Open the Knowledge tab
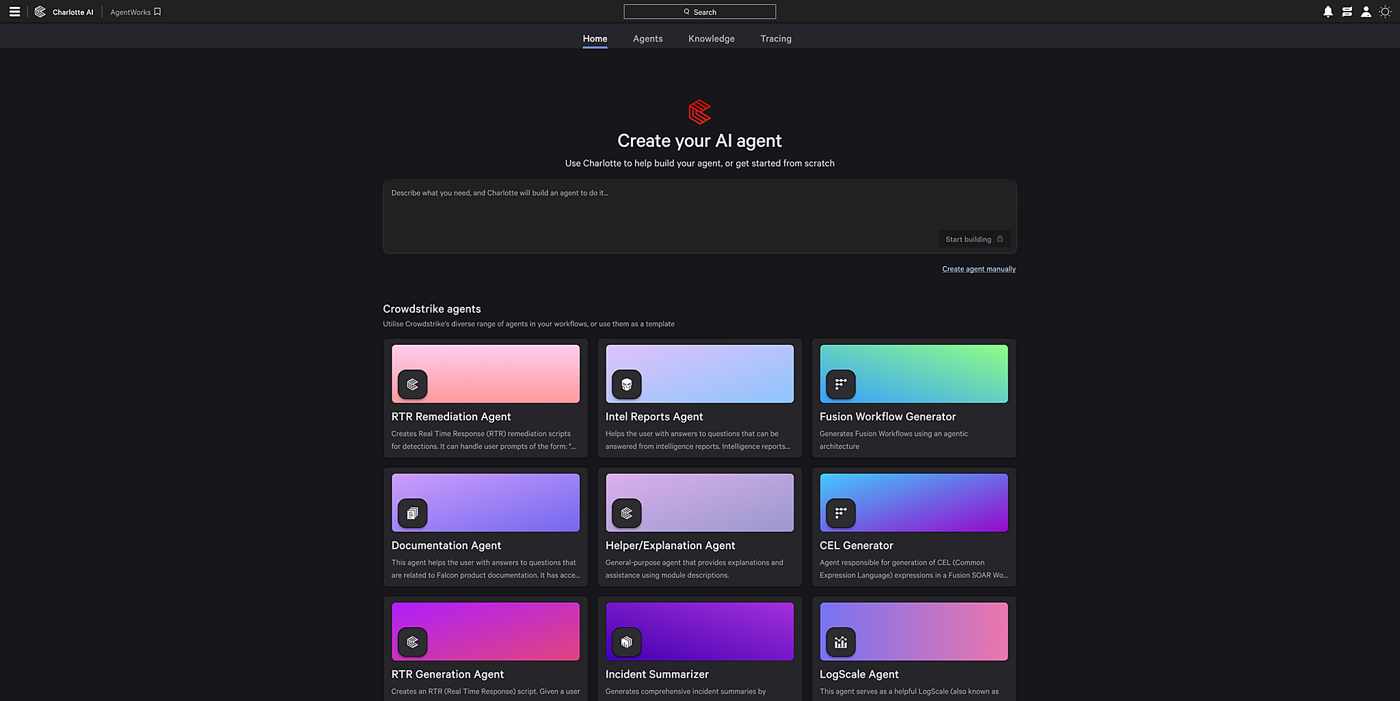Image resolution: width=1400 pixels, height=701 pixels. pyautogui.click(x=711, y=39)
